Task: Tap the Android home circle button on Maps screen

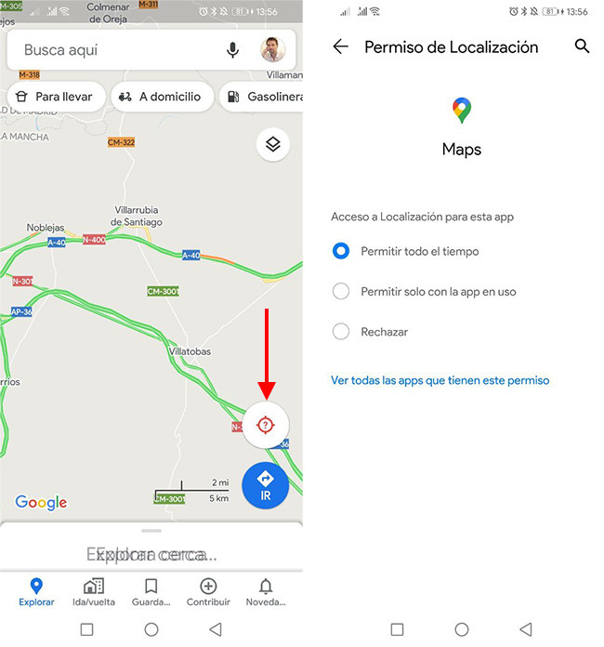Action: tap(151, 629)
